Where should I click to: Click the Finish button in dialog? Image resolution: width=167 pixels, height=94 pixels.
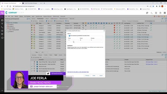coord(94,75)
